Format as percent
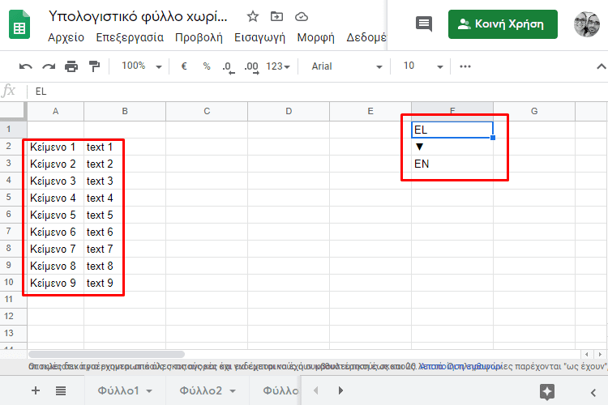This screenshot has width=608, height=405. [207, 66]
